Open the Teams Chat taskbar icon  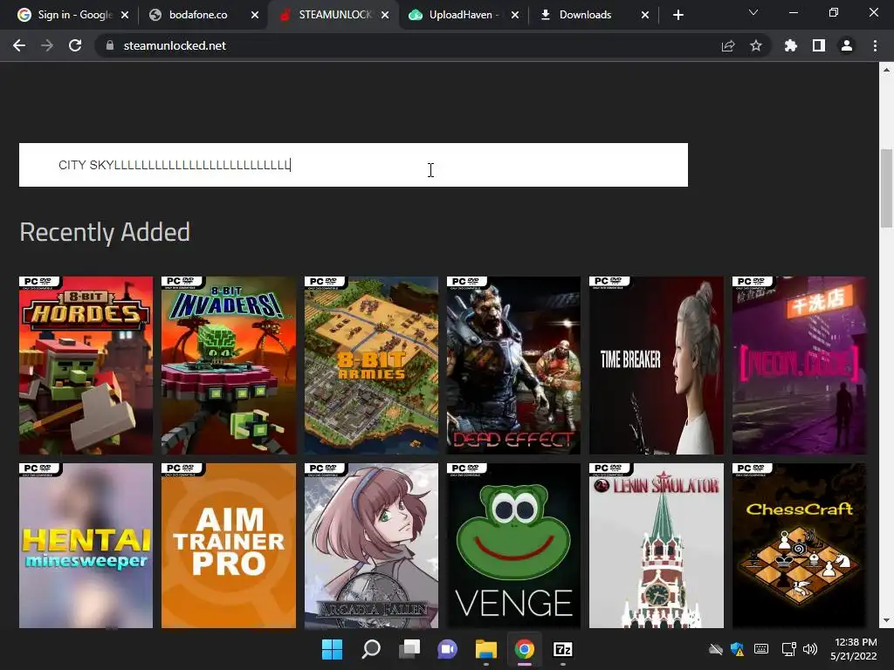point(448,649)
